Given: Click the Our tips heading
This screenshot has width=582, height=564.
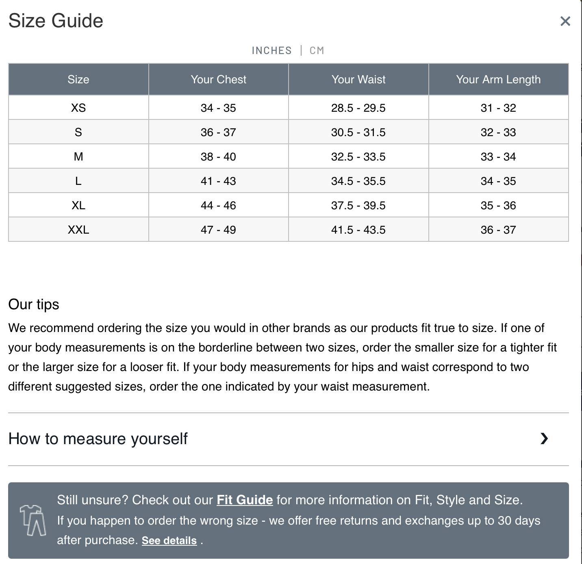Looking at the screenshot, I should (x=34, y=304).
